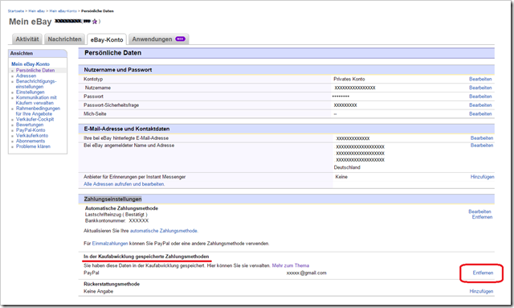Viewport: 514px width, 308px height.
Task: Open the Aktivität tab
Action: [x=27, y=39]
